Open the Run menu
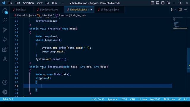 (x=54, y=3)
